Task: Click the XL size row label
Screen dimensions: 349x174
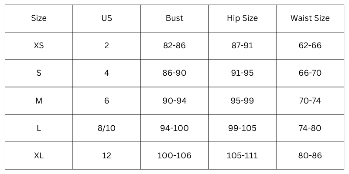Action: [x=39, y=155]
